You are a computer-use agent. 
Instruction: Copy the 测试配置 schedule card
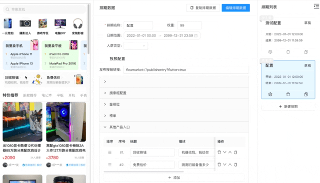[x=306, y=52]
